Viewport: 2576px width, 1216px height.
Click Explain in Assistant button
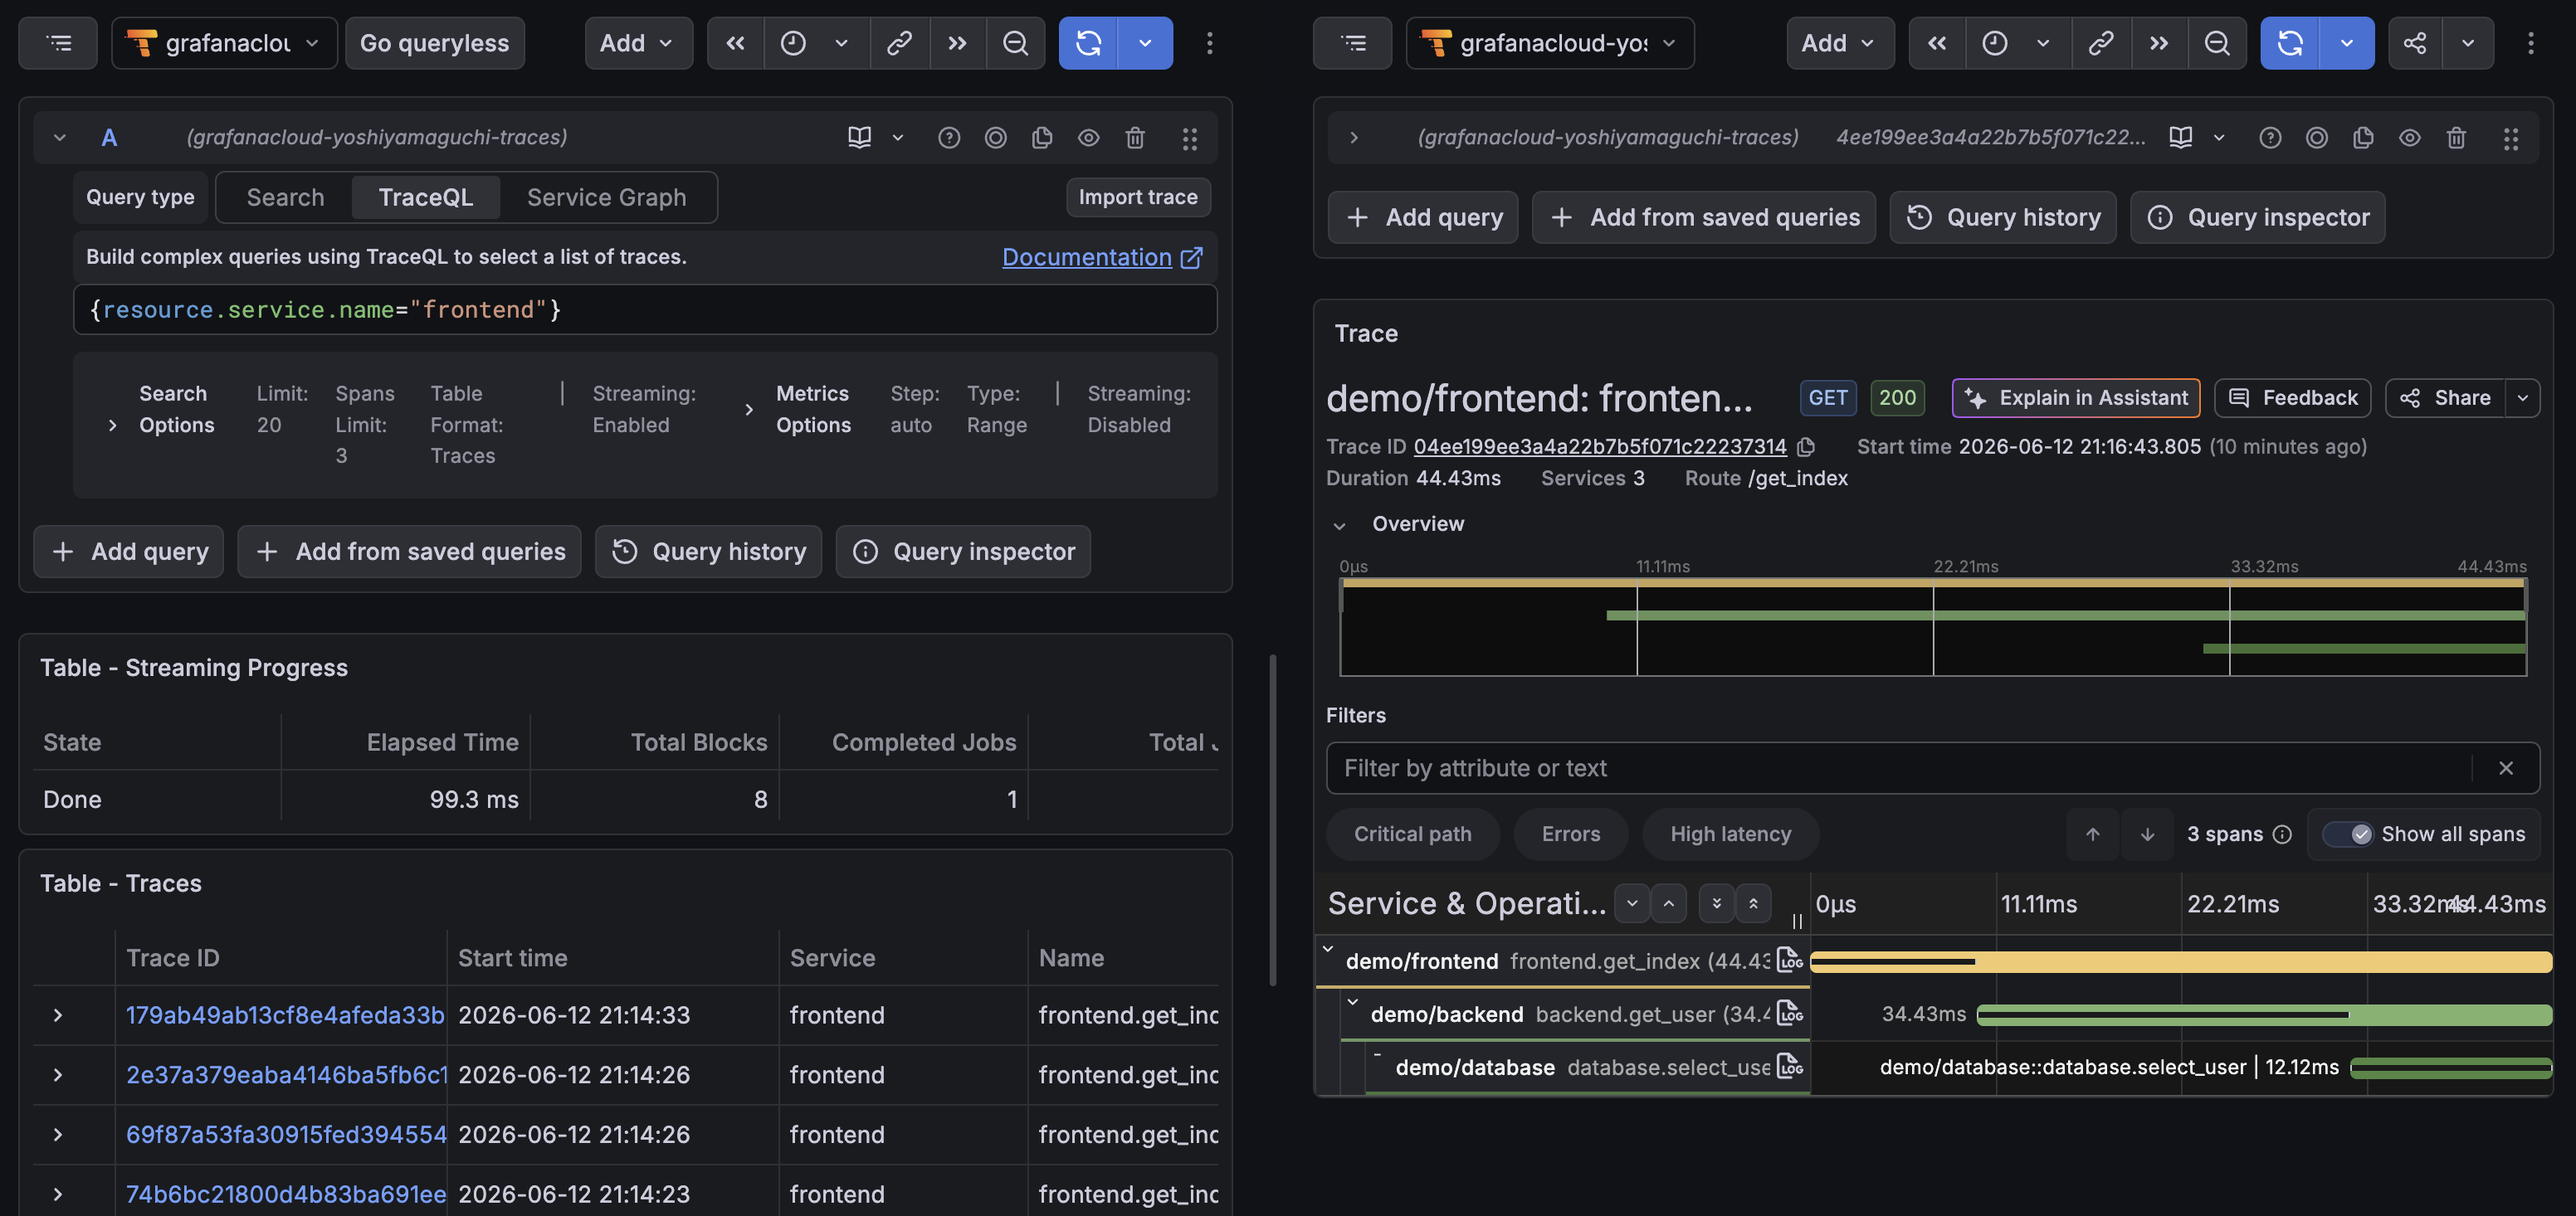[x=2075, y=397]
